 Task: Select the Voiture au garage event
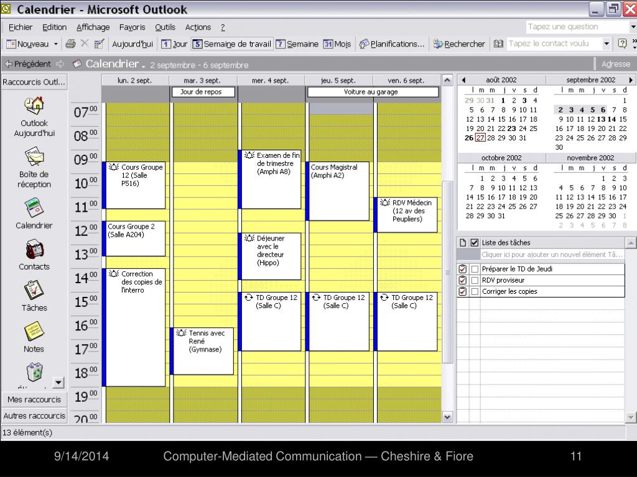373,92
